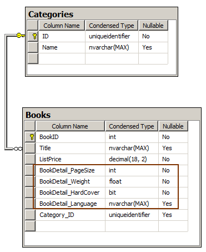Click the infinity relationship endpoint next to Books
Image resolution: width=206 pixels, height=252 pixels.
point(18,149)
